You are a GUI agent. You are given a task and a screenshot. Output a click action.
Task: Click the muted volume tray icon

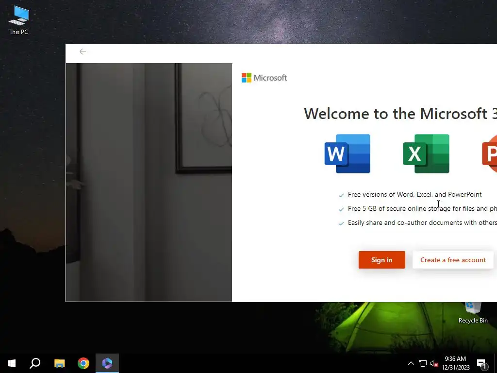[x=434, y=363]
